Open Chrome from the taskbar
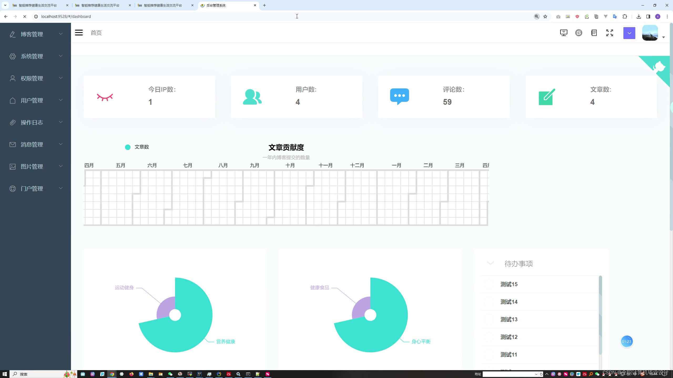This screenshot has width=673, height=378. 112,374
